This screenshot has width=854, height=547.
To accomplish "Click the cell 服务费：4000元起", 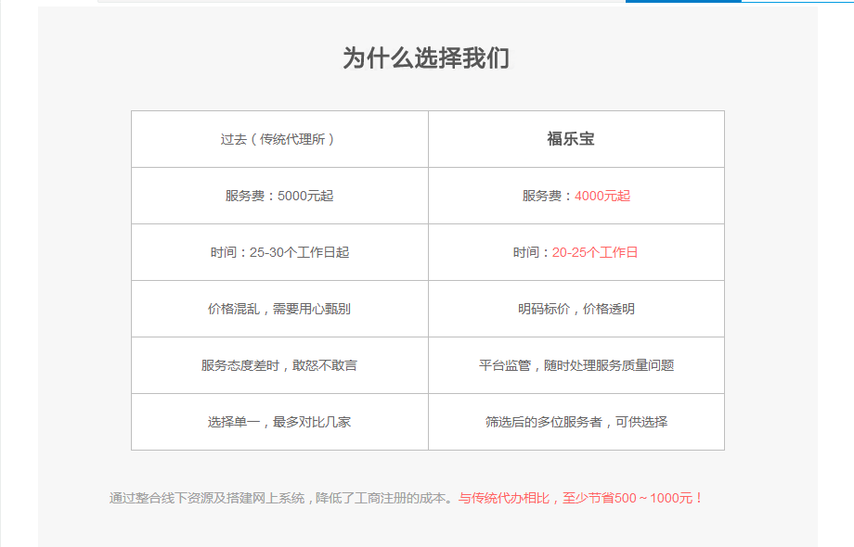I will coord(576,196).
